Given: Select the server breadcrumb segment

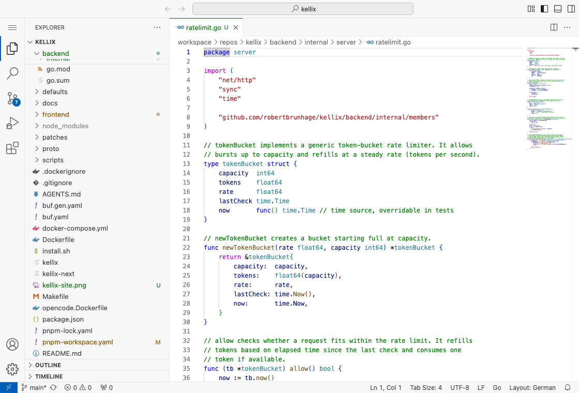Looking at the screenshot, I should 346,42.
